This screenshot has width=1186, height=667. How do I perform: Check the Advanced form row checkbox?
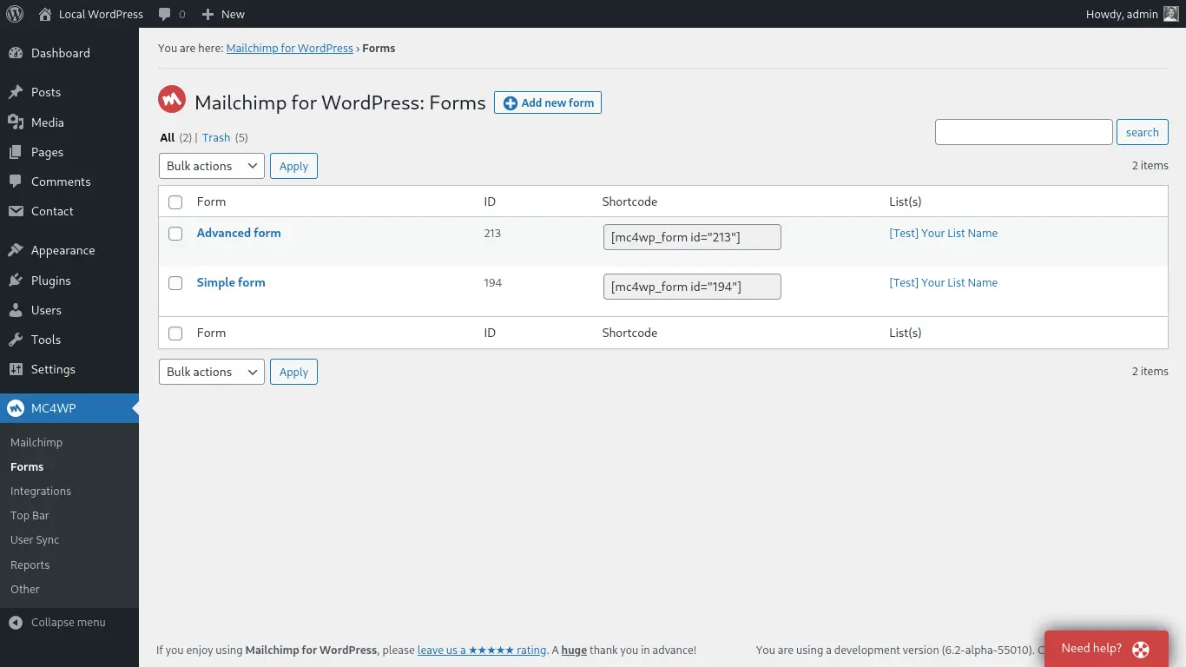[175, 234]
